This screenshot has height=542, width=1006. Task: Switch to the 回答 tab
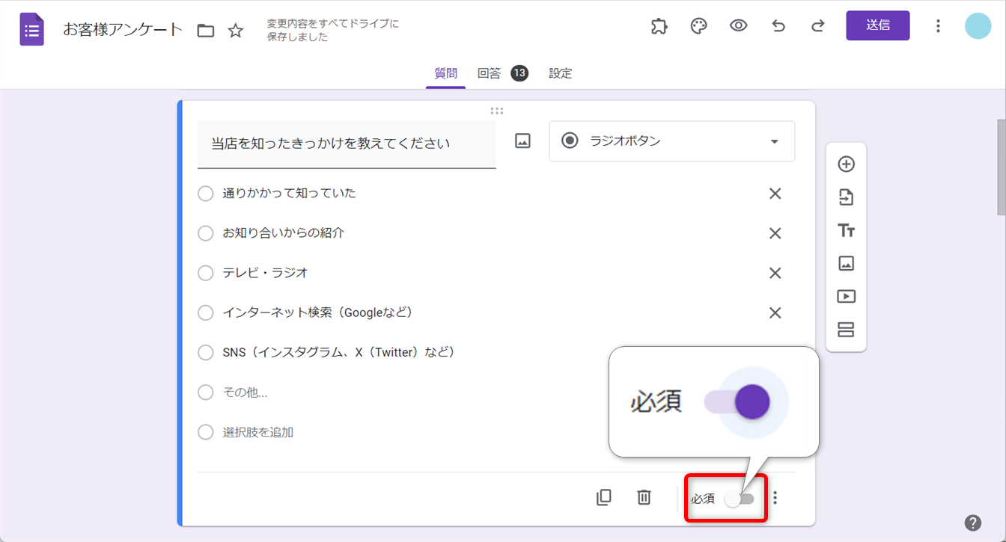pos(490,73)
